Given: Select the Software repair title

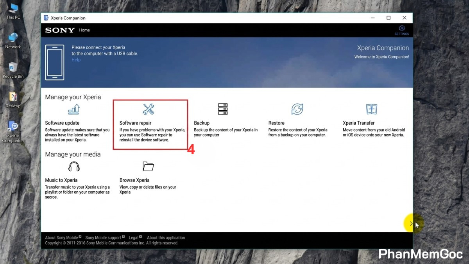Looking at the screenshot, I should (135, 123).
